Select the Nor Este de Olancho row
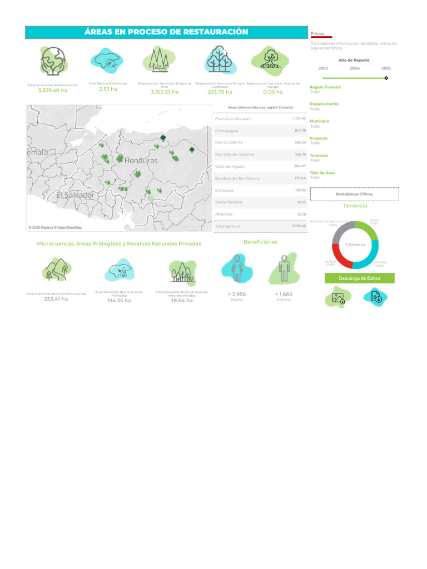The image size is (427, 569). [260, 154]
